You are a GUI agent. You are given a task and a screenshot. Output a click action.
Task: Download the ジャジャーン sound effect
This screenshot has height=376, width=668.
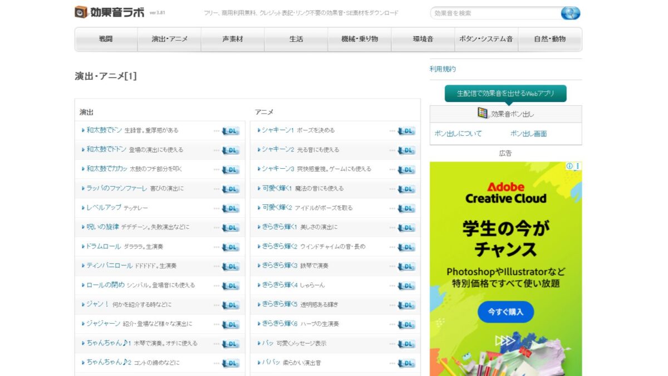click(x=230, y=324)
